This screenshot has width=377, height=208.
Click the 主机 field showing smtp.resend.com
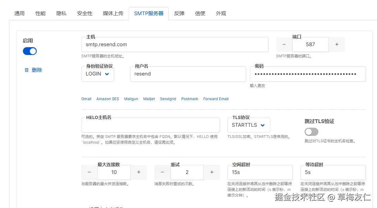[175, 44]
